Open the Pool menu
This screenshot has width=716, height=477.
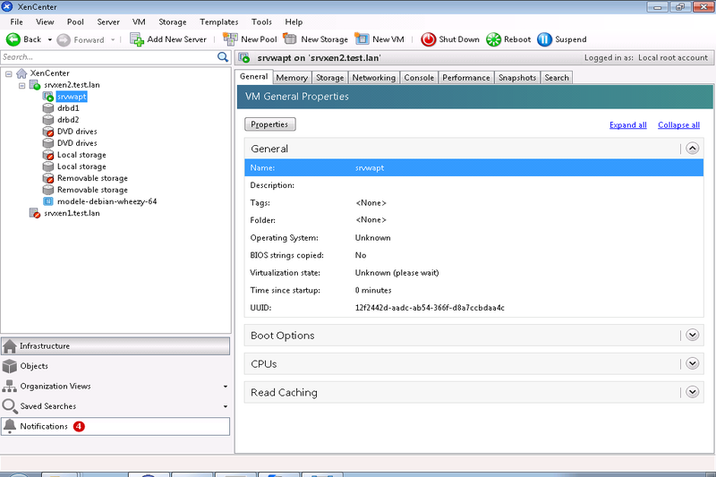(x=75, y=21)
